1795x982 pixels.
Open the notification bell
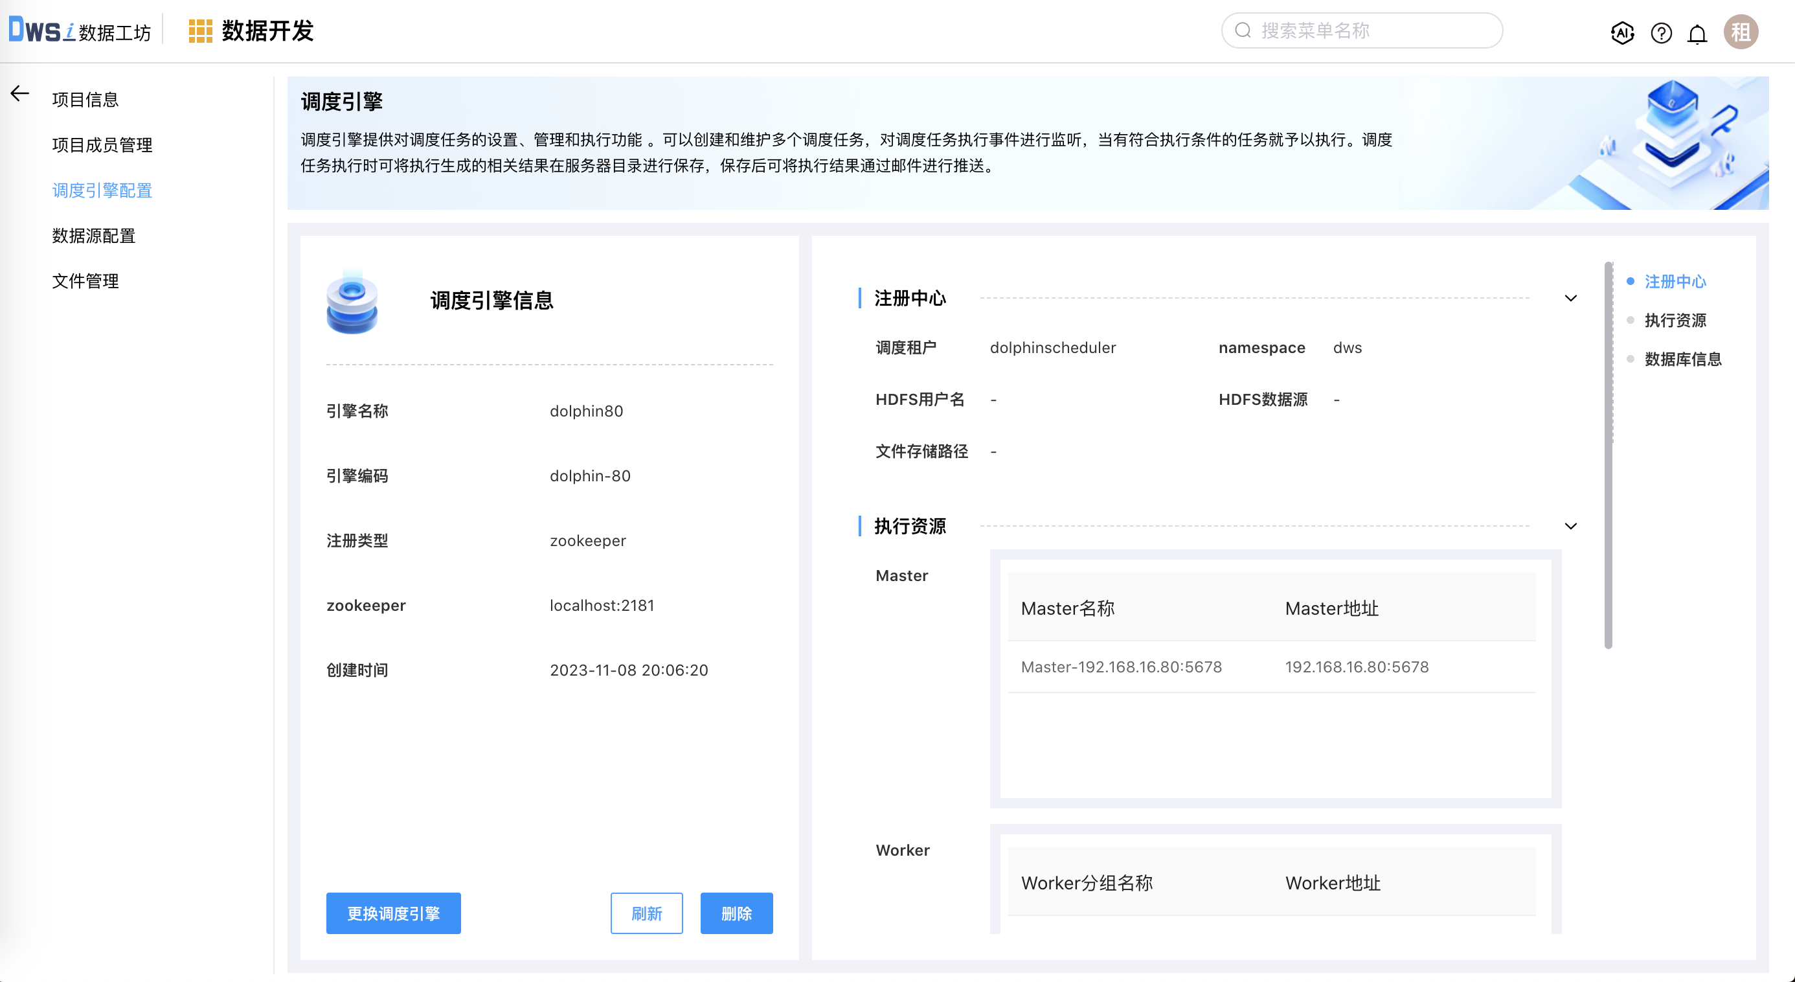pyautogui.click(x=1697, y=33)
